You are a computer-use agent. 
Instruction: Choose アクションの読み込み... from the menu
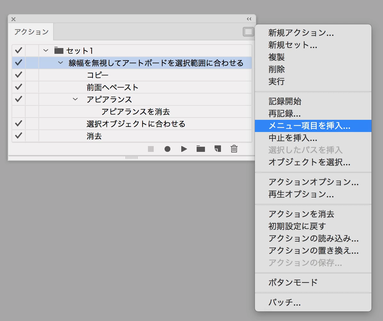coord(313,238)
